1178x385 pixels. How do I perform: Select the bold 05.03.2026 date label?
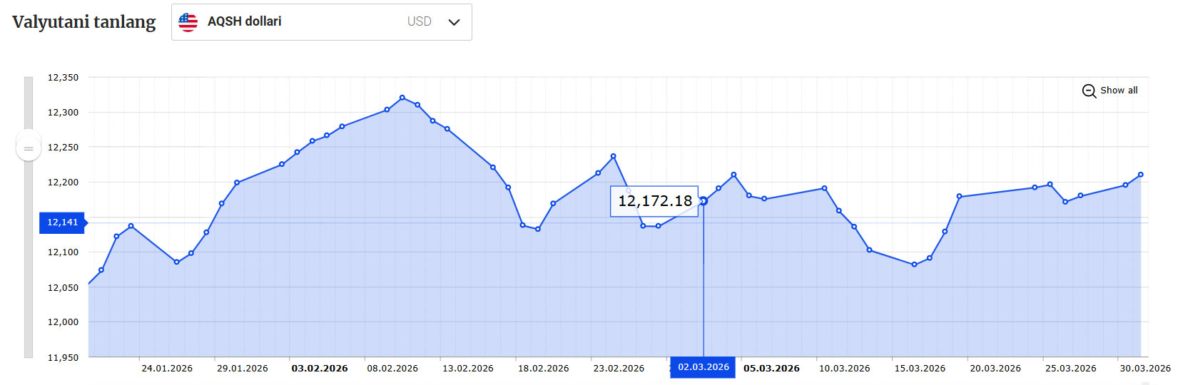[771, 369]
